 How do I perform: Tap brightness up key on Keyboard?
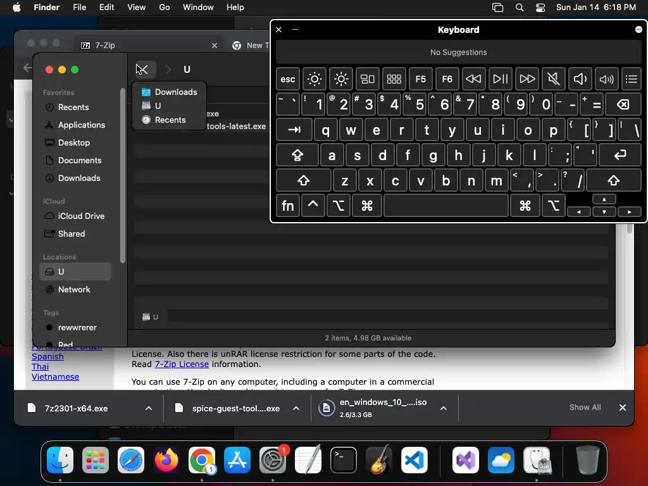tap(341, 79)
